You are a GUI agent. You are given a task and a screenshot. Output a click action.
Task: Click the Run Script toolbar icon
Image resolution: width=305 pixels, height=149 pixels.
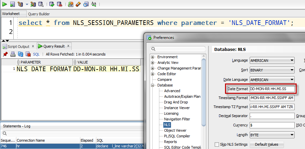(12, 4)
